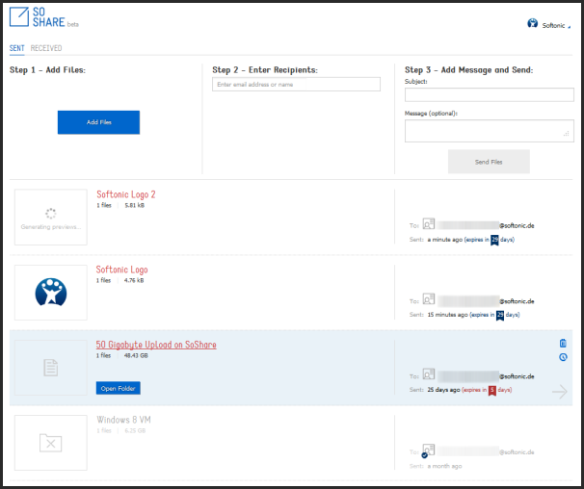Viewport: 584px width, 489px height.
Task: Click the 6.25 GB file size text
Action: (135, 430)
